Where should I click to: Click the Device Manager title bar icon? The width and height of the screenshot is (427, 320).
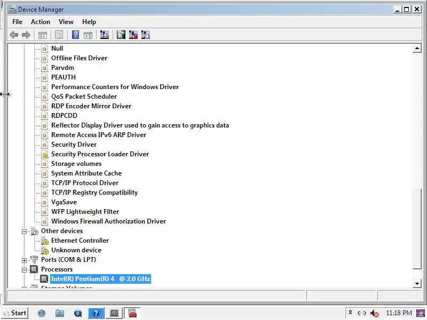click(x=12, y=10)
